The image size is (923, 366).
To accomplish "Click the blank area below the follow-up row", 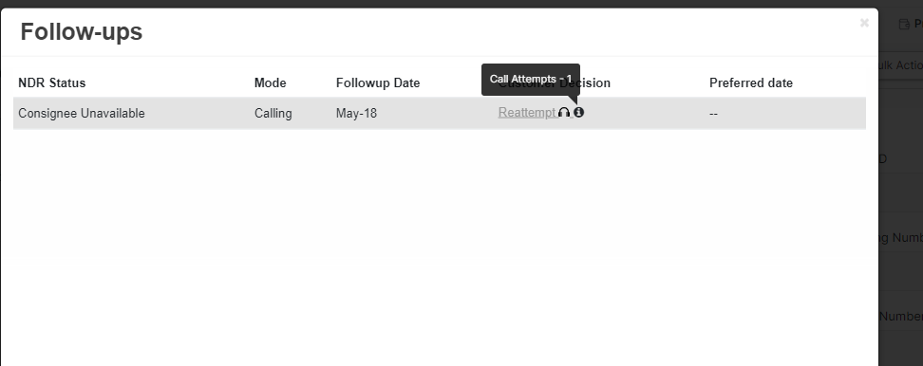I will point(439,247).
